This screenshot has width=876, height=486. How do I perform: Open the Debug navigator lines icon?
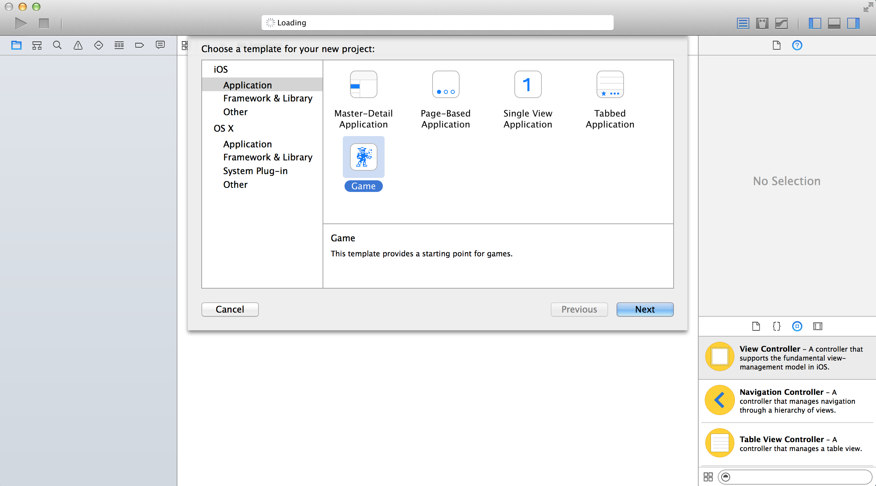click(x=119, y=45)
